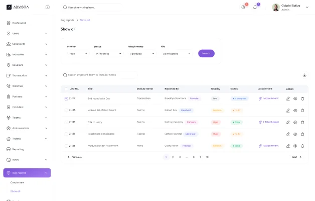Expand the Teams chevron in the sidebar
Image resolution: width=315 pixels, height=201 pixels.
pyautogui.click(x=46, y=118)
